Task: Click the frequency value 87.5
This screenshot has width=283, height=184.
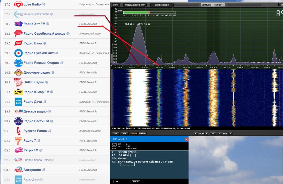Action: (8, 4)
